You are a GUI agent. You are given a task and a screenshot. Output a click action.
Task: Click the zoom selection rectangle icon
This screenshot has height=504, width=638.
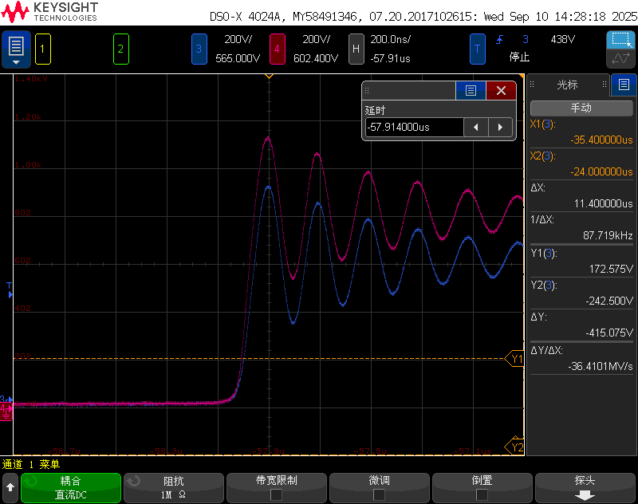pos(620,40)
